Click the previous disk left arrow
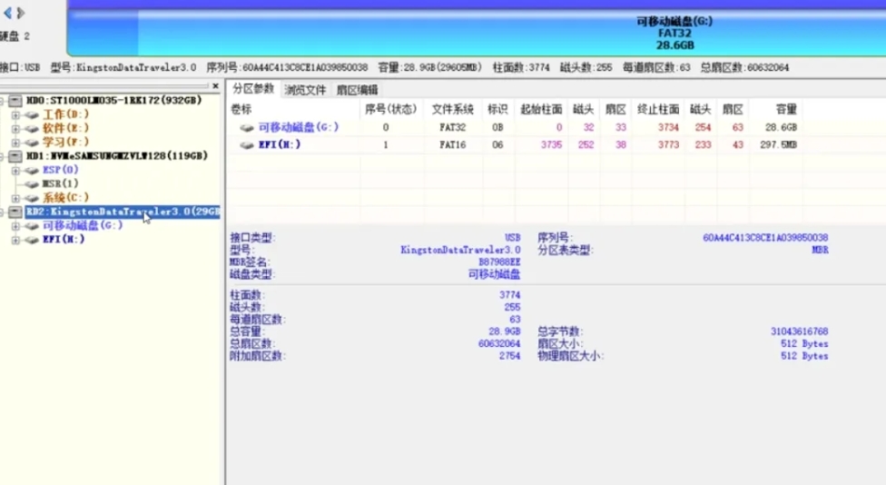Viewport: 886px width, 485px height. click(8, 13)
